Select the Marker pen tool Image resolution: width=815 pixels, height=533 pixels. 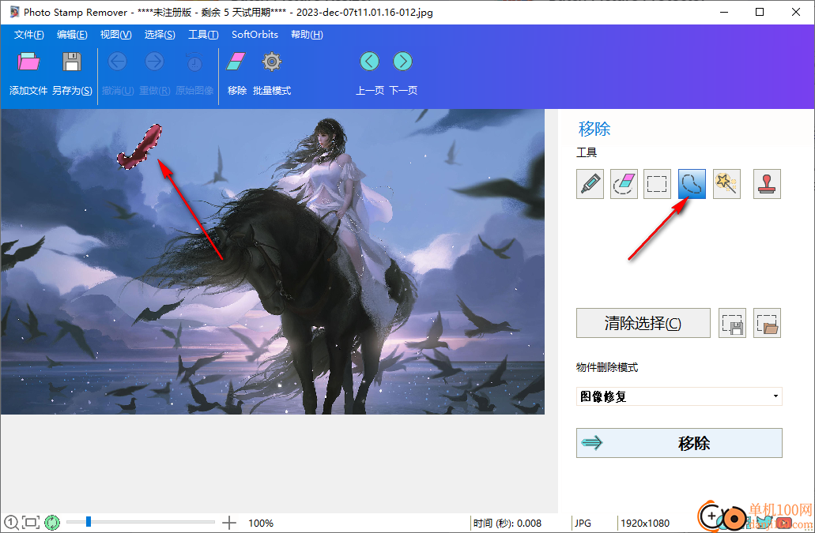pyautogui.click(x=590, y=184)
